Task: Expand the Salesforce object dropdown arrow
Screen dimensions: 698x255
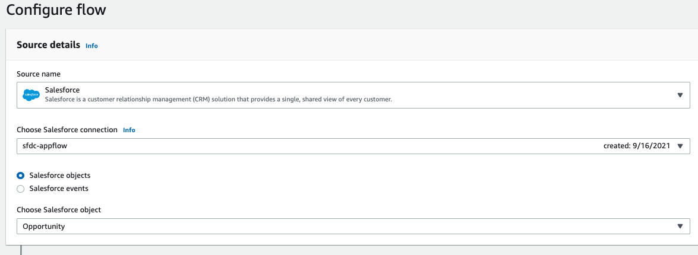Action: (680, 226)
